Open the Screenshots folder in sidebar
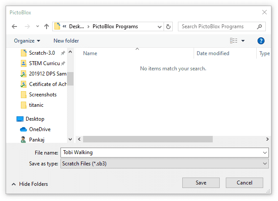278x201 pixels. [x=42, y=95]
